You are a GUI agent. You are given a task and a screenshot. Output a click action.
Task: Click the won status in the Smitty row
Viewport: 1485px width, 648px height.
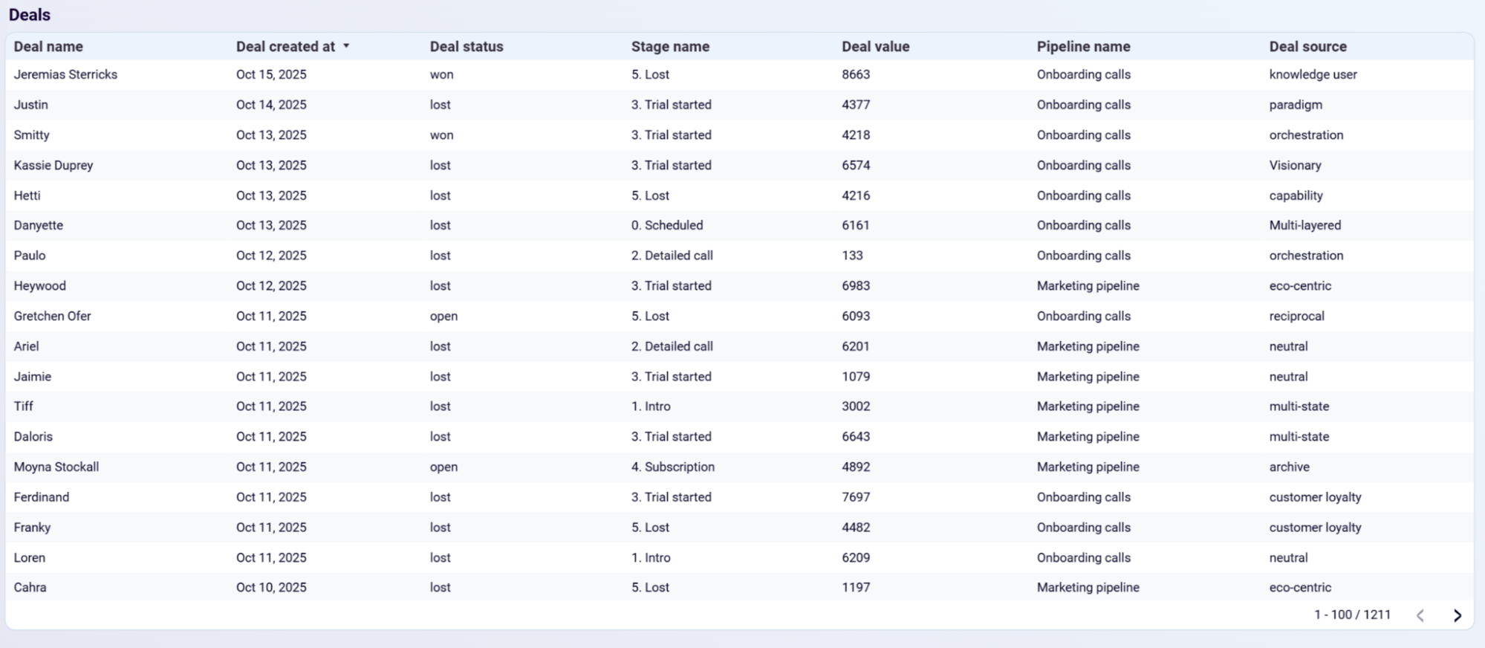[x=441, y=135]
